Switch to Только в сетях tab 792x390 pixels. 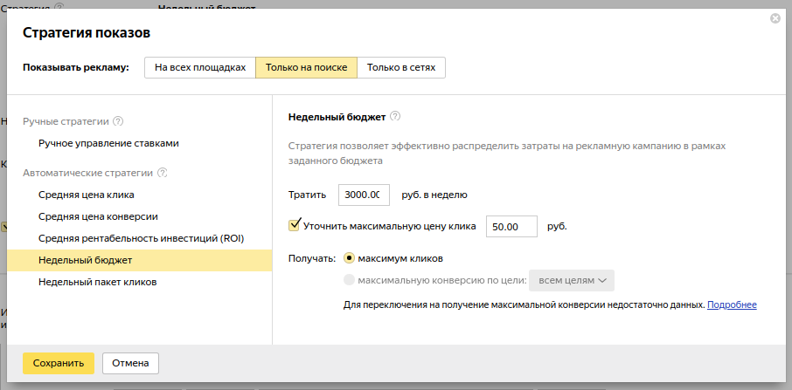401,68
